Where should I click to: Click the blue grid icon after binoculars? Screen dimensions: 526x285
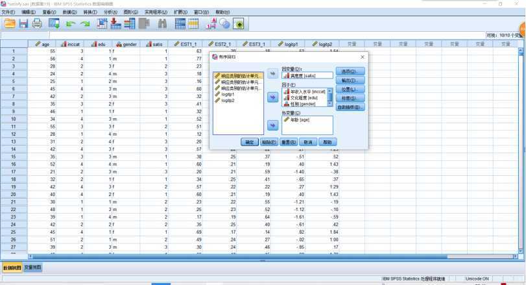click(x=180, y=23)
